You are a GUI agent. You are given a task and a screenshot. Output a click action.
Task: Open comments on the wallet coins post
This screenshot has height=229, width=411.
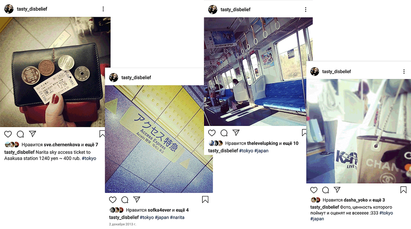(x=20, y=134)
